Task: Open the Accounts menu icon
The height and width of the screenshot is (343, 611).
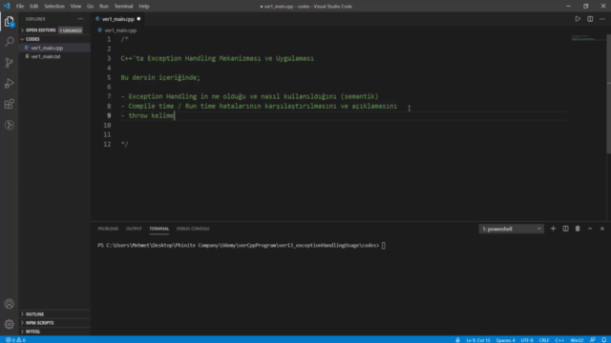Action: [x=10, y=304]
